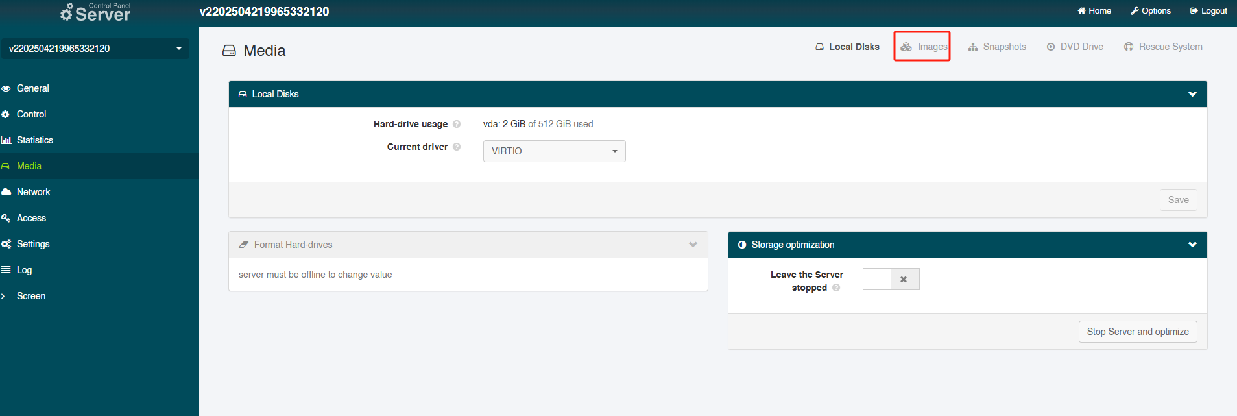Open the Rescue System tab
This screenshot has width=1237, height=416.
[x=1163, y=47]
